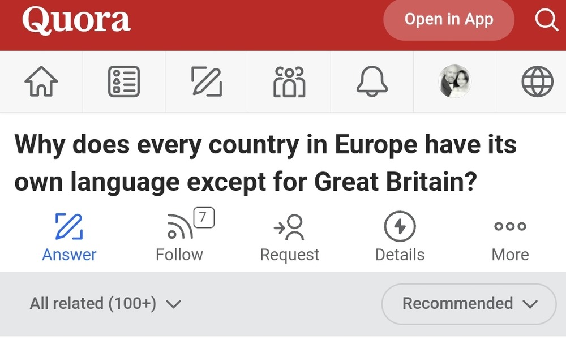Screen dimensions: 566x340
Task: Open the profile avatar picture
Action: click(455, 81)
